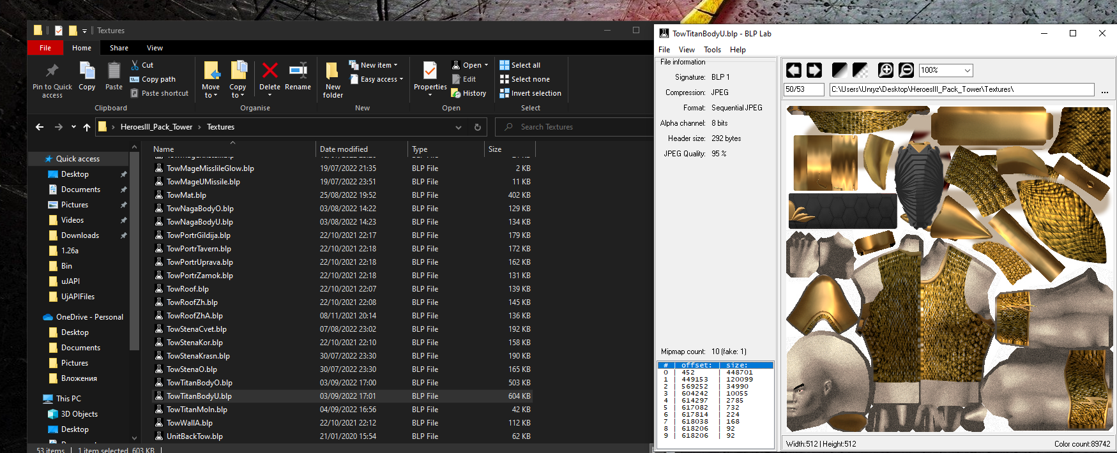Open recent locations dropdown arrow
The width and height of the screenshot is (1117, 453).
pos(73,127)
